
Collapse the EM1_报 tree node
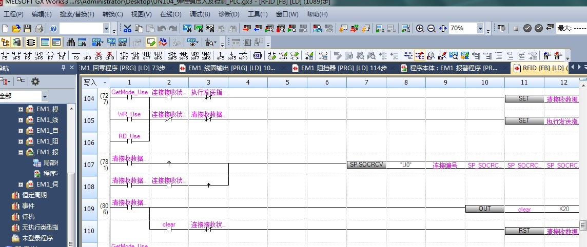[x=21, y=152]
